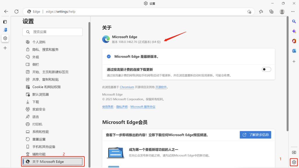This screenshot has width=299, height=168.
Task: Open the 开源软件 link
Action: [x=161, y=87]
